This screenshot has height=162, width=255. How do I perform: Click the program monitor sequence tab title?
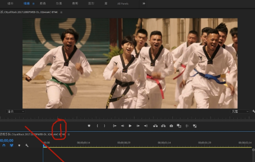click(29, 12)
